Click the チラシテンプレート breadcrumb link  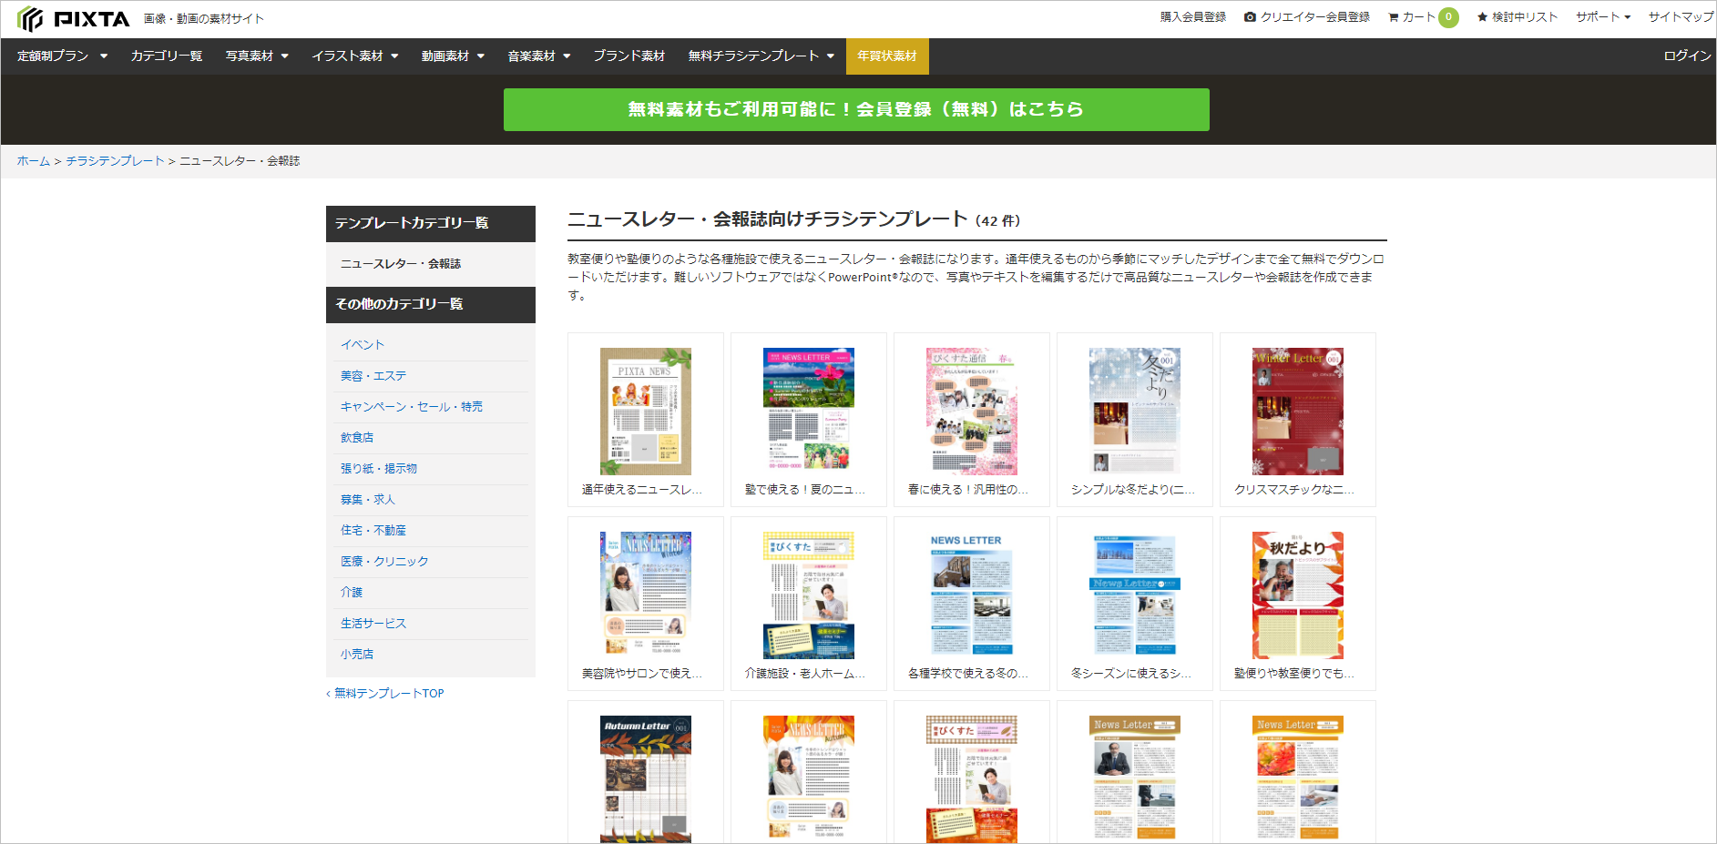point(115,161)
